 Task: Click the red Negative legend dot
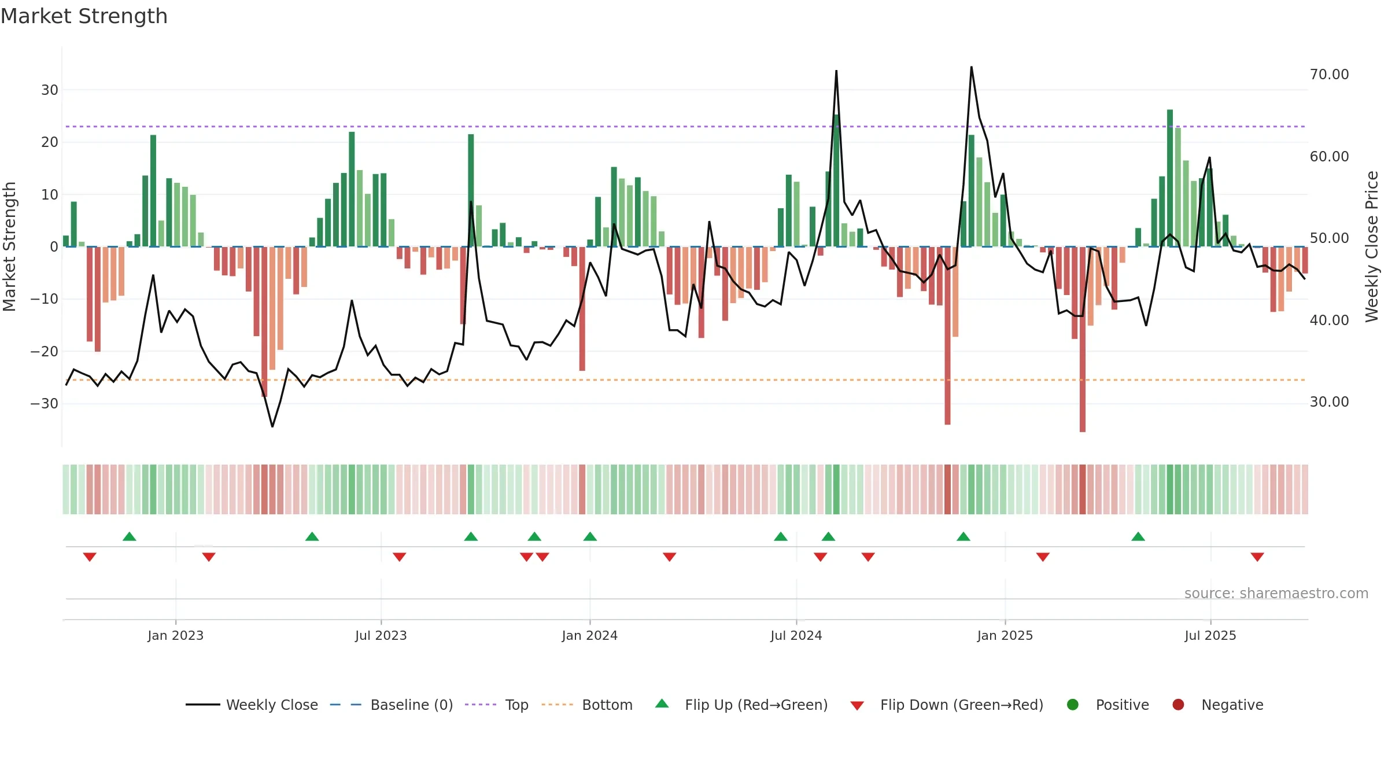click(x=1178, y=705)
